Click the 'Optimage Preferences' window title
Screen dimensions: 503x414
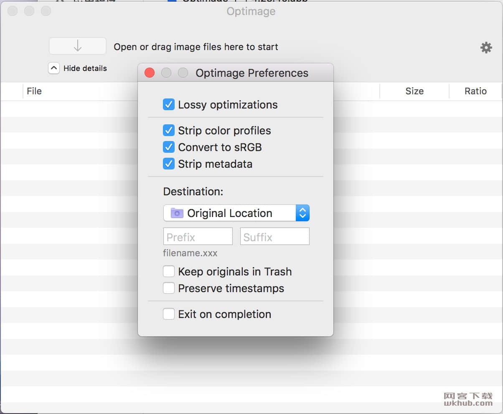click(x=252, y=73)
